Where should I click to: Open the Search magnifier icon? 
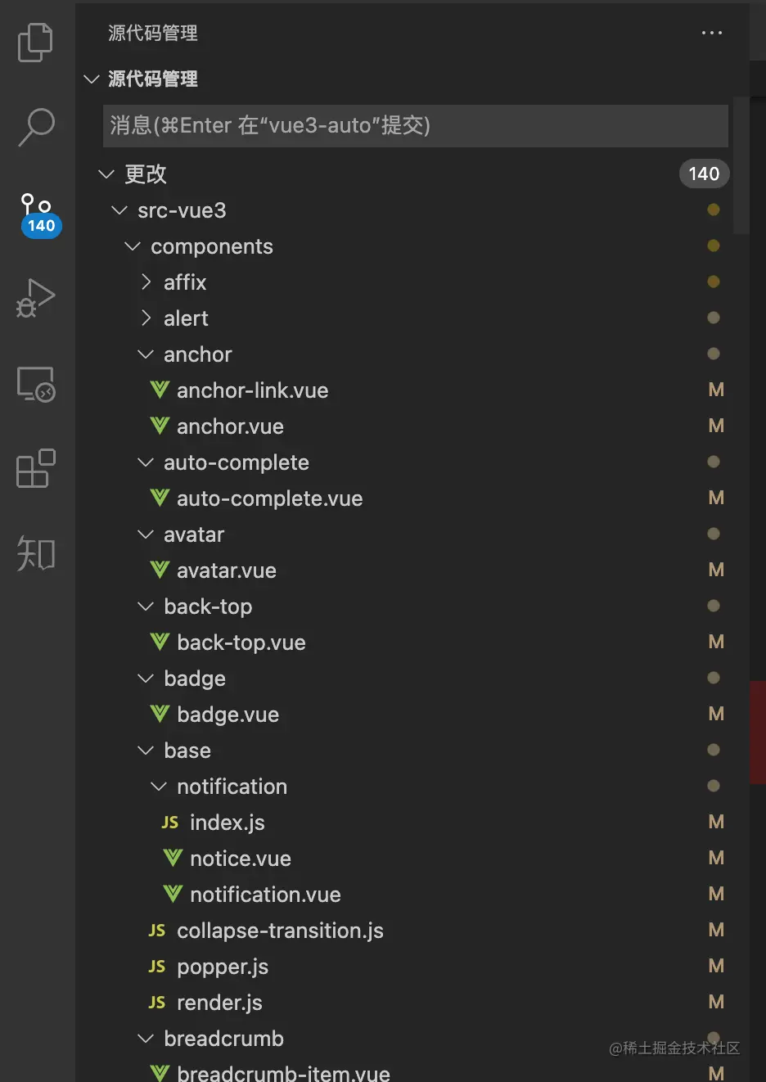[x=36, y=127]
